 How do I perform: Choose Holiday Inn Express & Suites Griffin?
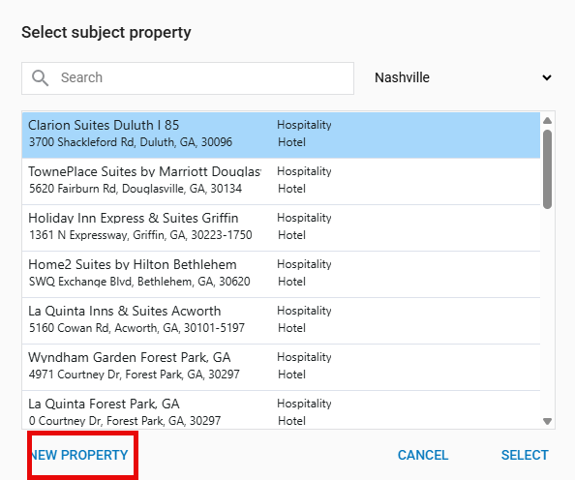[x=281, y=227]
